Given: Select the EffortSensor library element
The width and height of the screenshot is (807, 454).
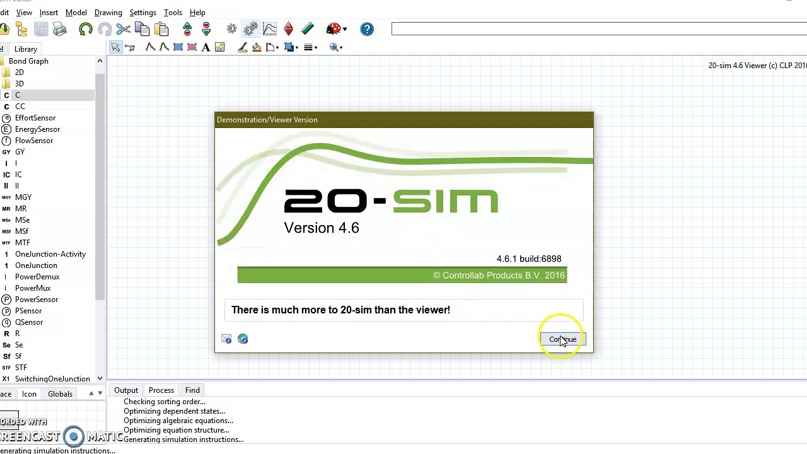Looking at the screenshot, I should (x=35, y=118).
